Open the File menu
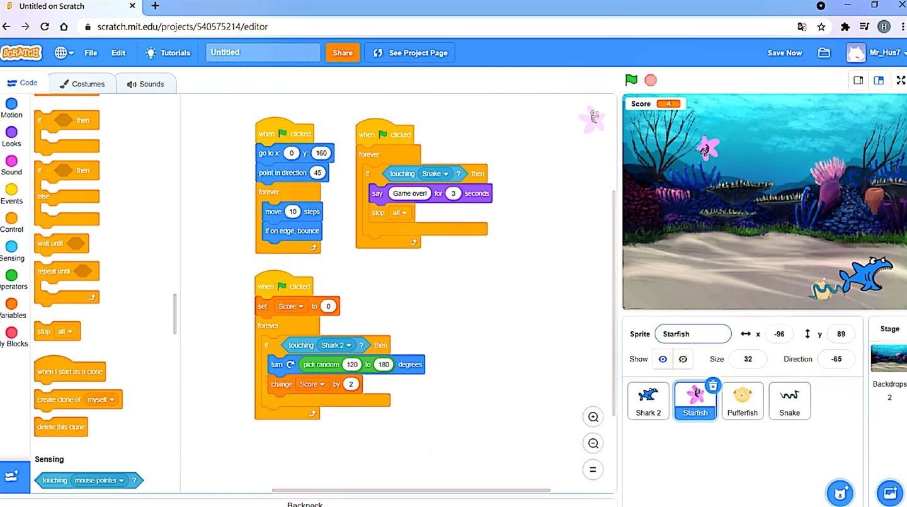Viewport: 907px width, 507px height. coord(91,53)
